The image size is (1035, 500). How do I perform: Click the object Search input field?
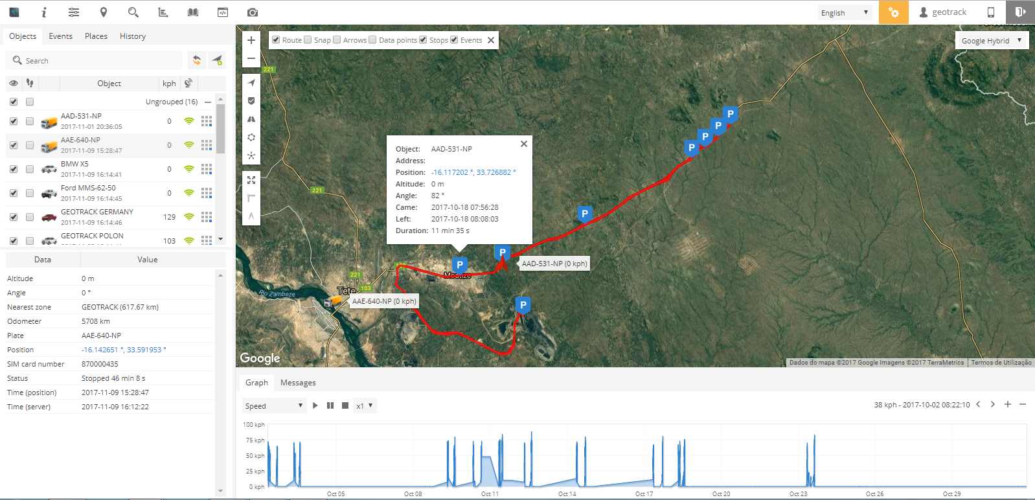(97, 60)
